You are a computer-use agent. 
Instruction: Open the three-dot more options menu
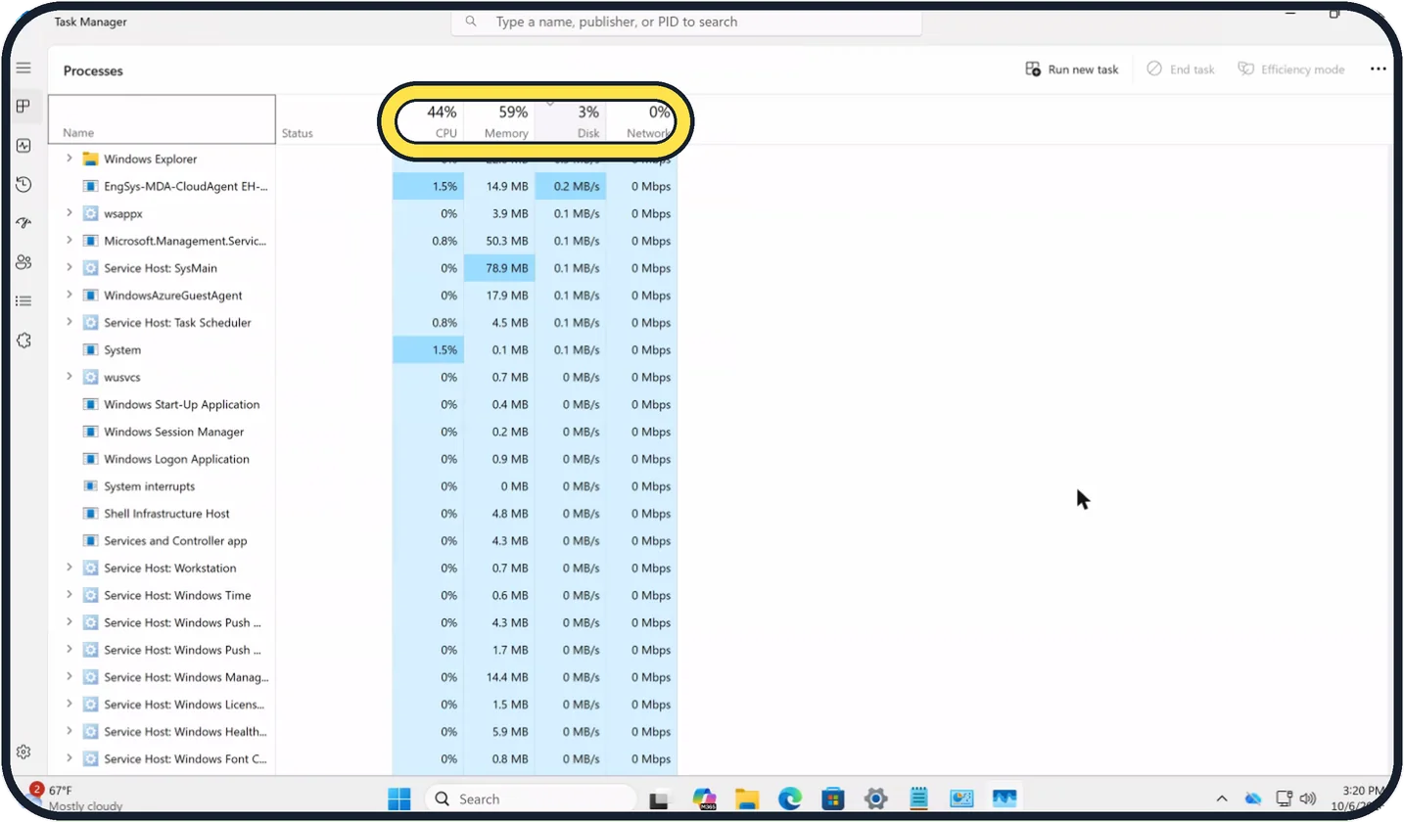tap(1379, 69)
